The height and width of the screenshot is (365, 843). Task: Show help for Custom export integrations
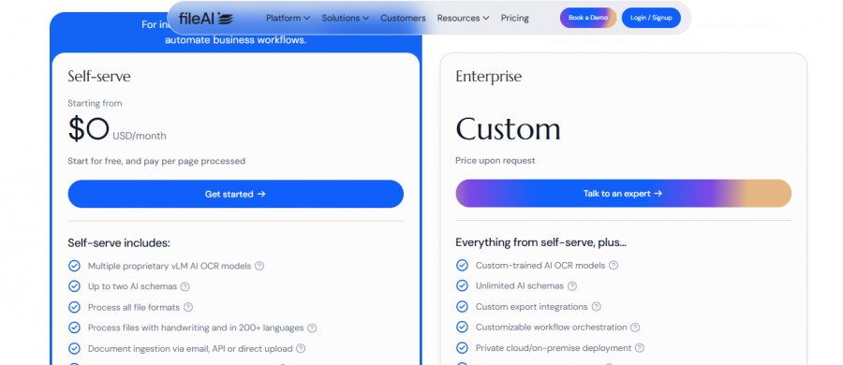[597, 307]
